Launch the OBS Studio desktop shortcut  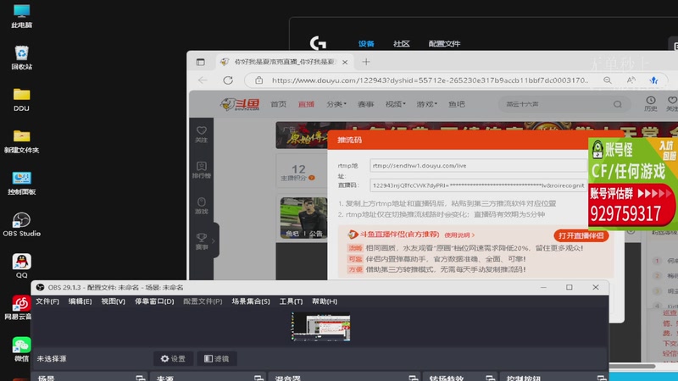21,224
